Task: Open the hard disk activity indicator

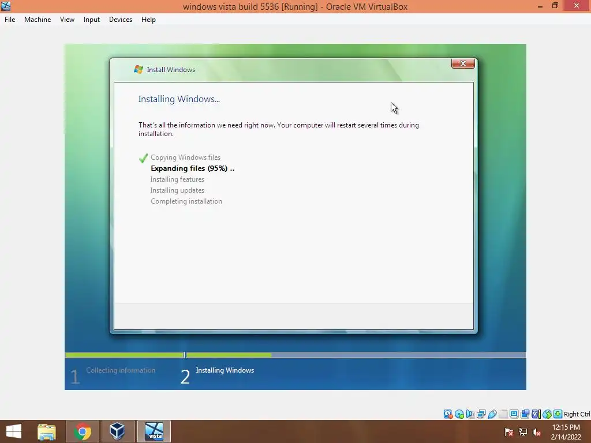Action: point(448,414)
